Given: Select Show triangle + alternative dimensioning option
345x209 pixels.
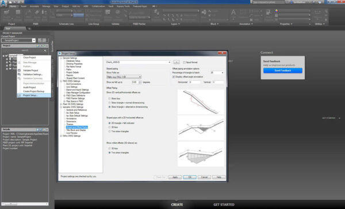Looking at the screenshot, I should 109,107.
